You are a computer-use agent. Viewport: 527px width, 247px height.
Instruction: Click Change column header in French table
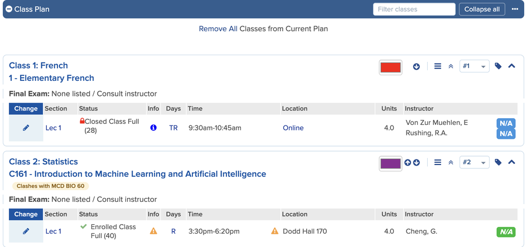point(26,109)
